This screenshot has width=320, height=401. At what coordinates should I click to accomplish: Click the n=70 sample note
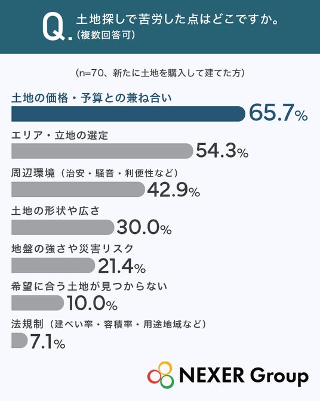click(161, 73)
